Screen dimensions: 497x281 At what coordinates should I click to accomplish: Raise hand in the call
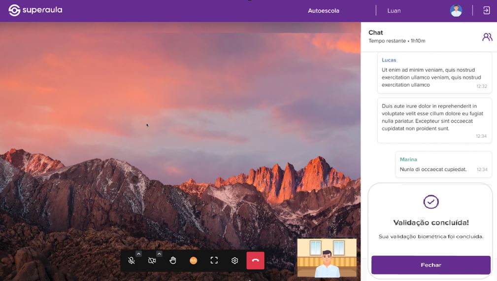[173, 261]
